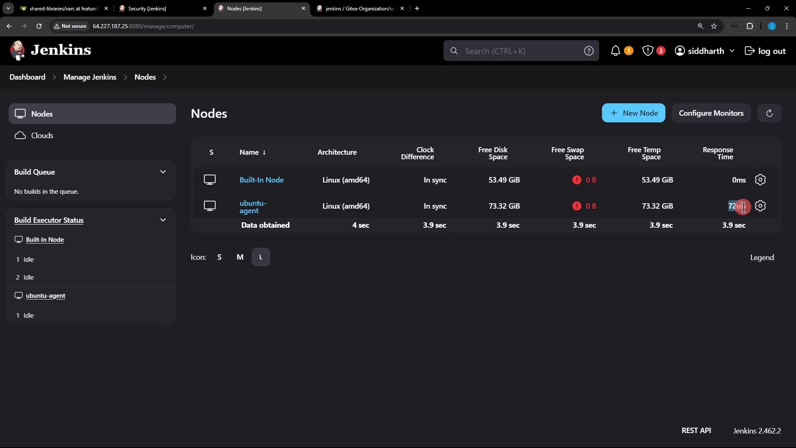796x448 pixels.
Task: Click the ubuntu-agent computer status icon
Action: click(x=210, y=206)
